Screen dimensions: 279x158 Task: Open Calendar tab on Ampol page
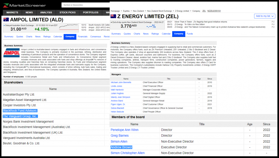(58, 37)
